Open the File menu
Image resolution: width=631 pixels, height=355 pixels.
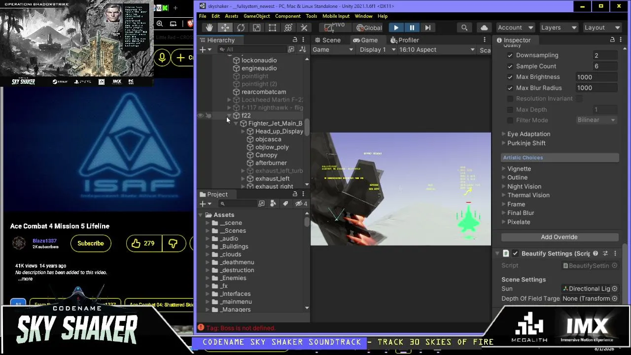203,16
